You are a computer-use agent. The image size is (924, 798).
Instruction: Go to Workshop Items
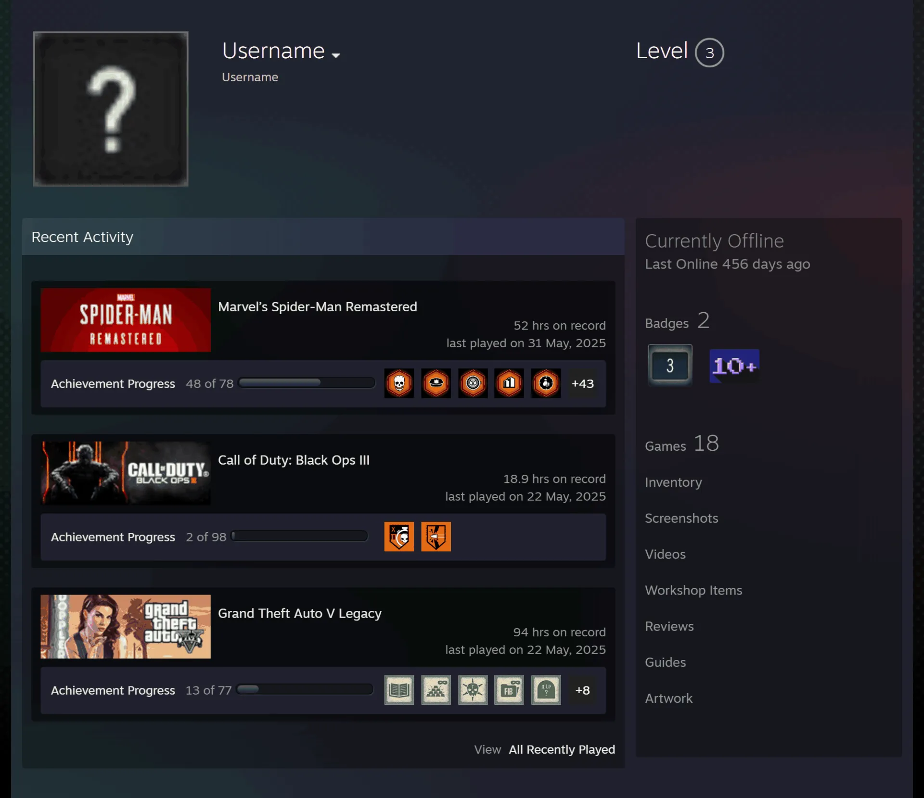coord(693,590)
